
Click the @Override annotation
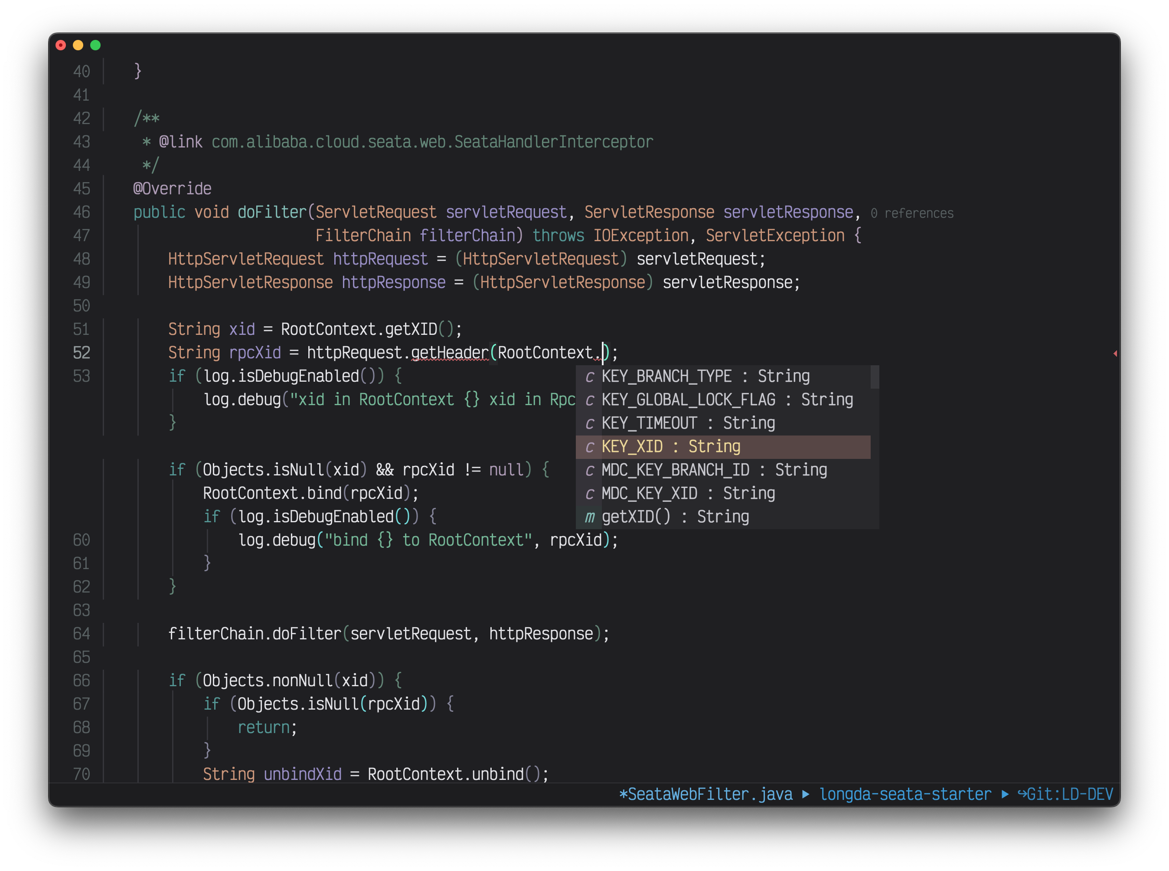[172, 189]
